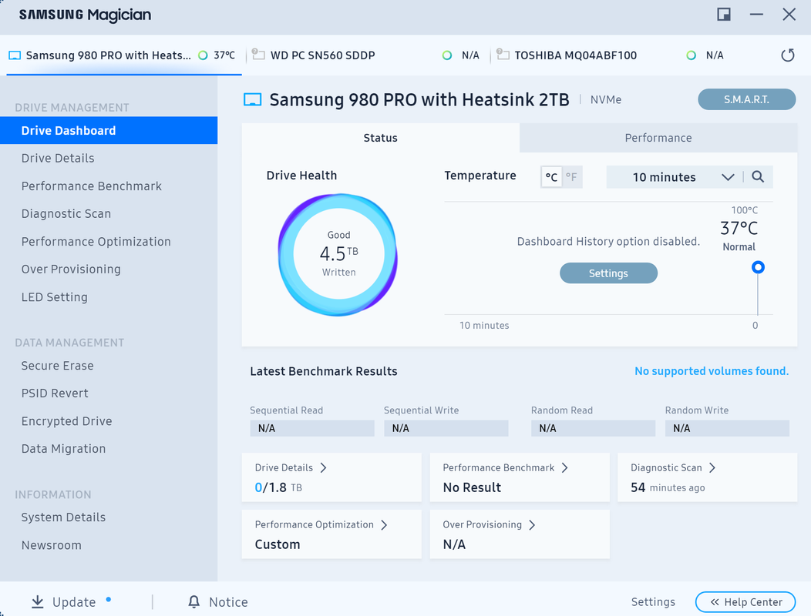Viewport: 811px width, 616px height.
Task: Click the WD PC SN560 drive icon
Action: click(x=258, y=54)
